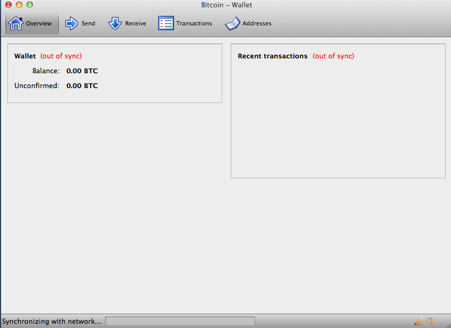Click the 'Wallet' heading
The height and width of the screenshot is (328, 451).
click(25, 56)
